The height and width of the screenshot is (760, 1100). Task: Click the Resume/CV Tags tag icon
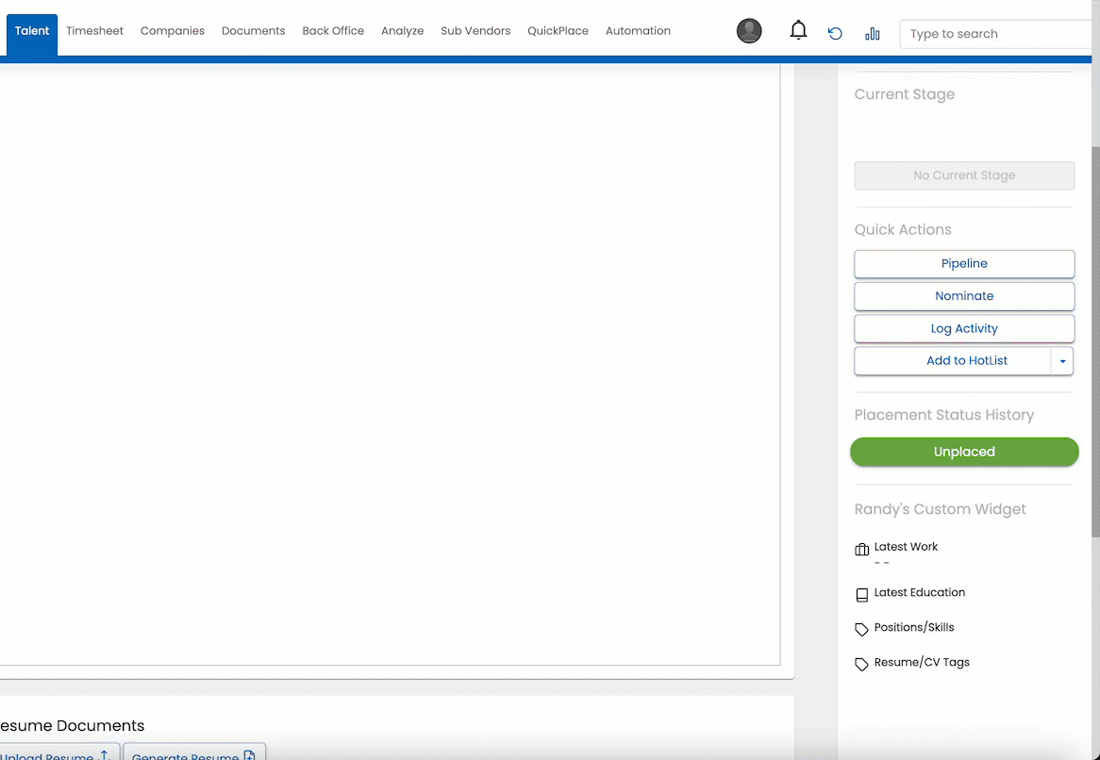tap(861, 664)
